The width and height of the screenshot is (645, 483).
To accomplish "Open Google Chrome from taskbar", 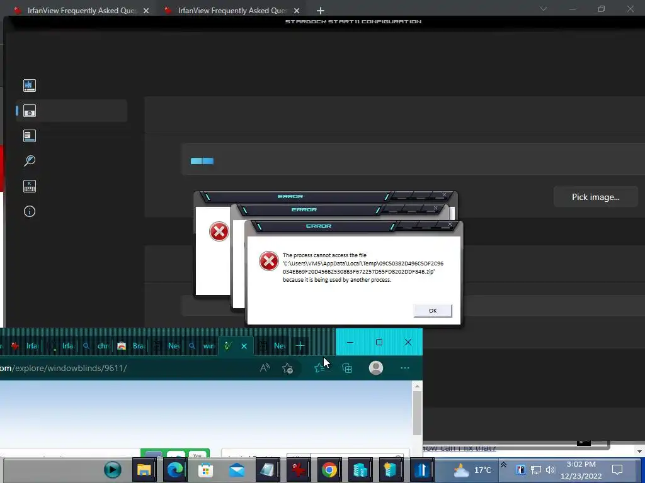I will [329, 470].
